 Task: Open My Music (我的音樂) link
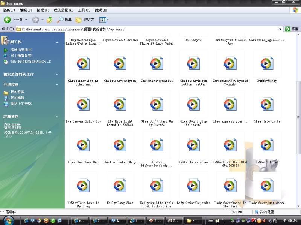[x=17, y=92]
